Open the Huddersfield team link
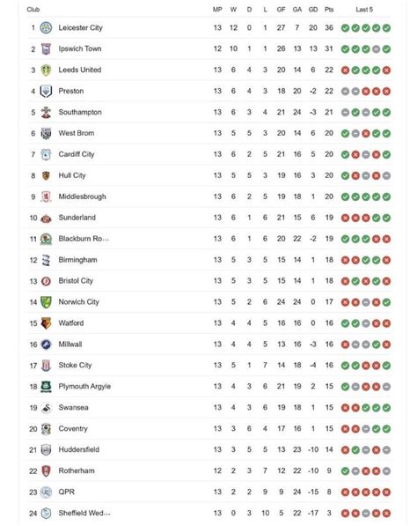417x526 pixels. 78,449
